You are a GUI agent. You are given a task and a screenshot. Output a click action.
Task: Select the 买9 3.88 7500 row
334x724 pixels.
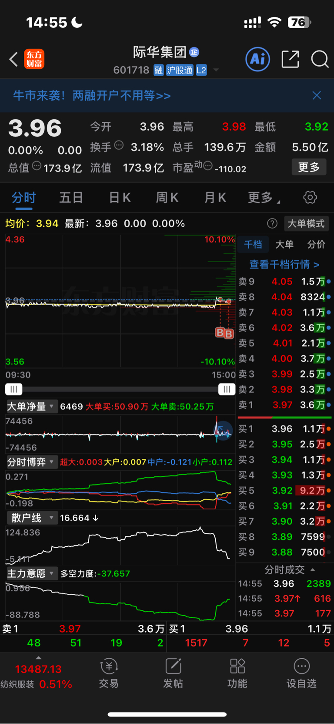click(284, 552)
